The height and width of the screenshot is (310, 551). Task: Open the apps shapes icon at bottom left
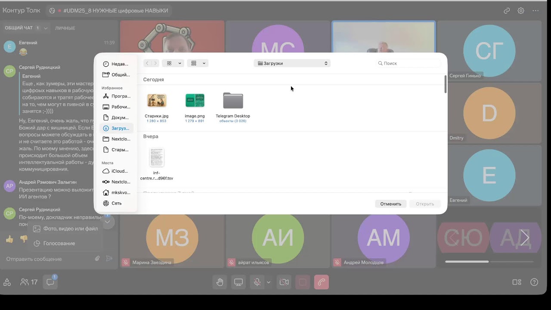[7, 282]
